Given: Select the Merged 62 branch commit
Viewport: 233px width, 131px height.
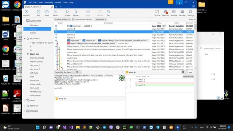Looking at the screenshot, I should click(x=124, y=64).
